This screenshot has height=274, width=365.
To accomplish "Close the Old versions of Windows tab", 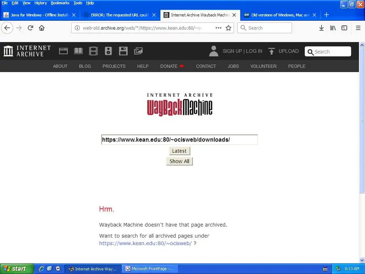I will 314,15.
